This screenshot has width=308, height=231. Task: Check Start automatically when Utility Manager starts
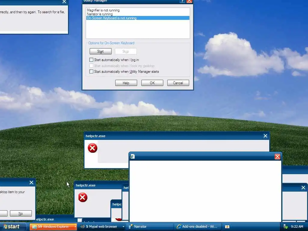(x=91, y=72)
